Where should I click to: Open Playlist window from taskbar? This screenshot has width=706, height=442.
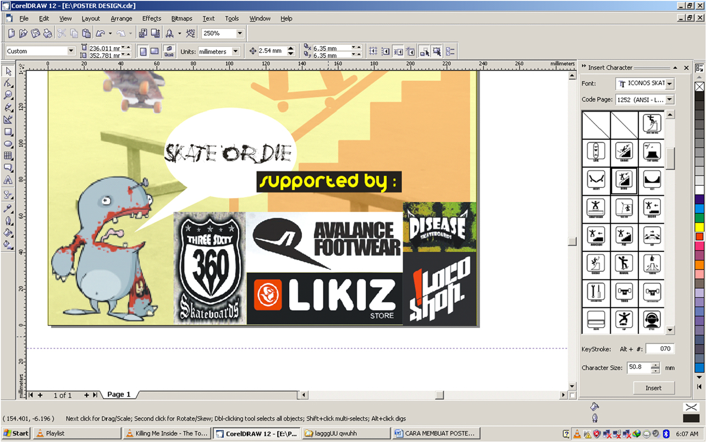pos(76,433)
